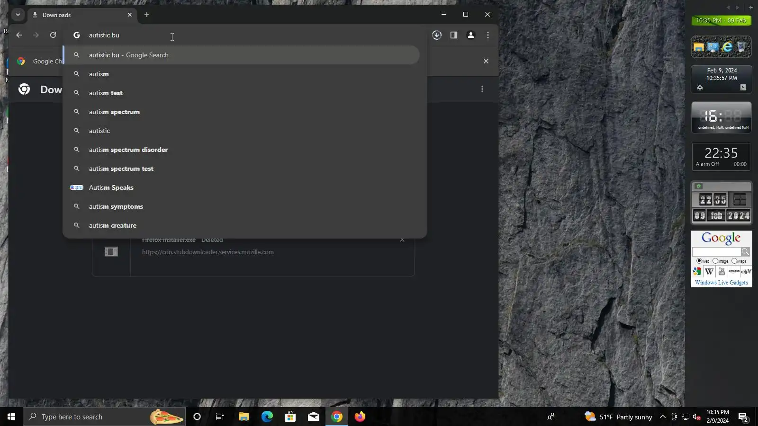Screen dimensions: 758x426
Task: Launch Microsoft Edge from taskbar
Action: pos(267,417)
